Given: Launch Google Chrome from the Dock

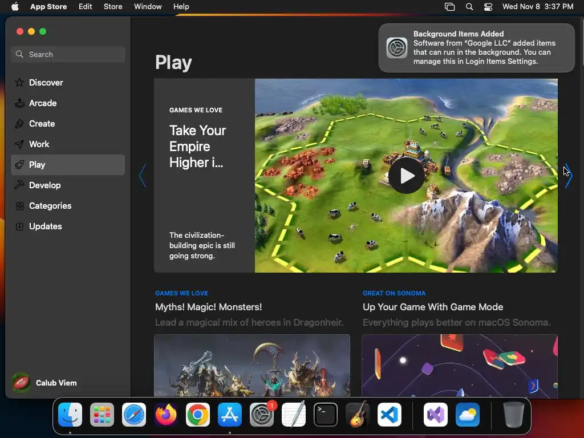Looking at the screenshot, I should coord(198,415).
